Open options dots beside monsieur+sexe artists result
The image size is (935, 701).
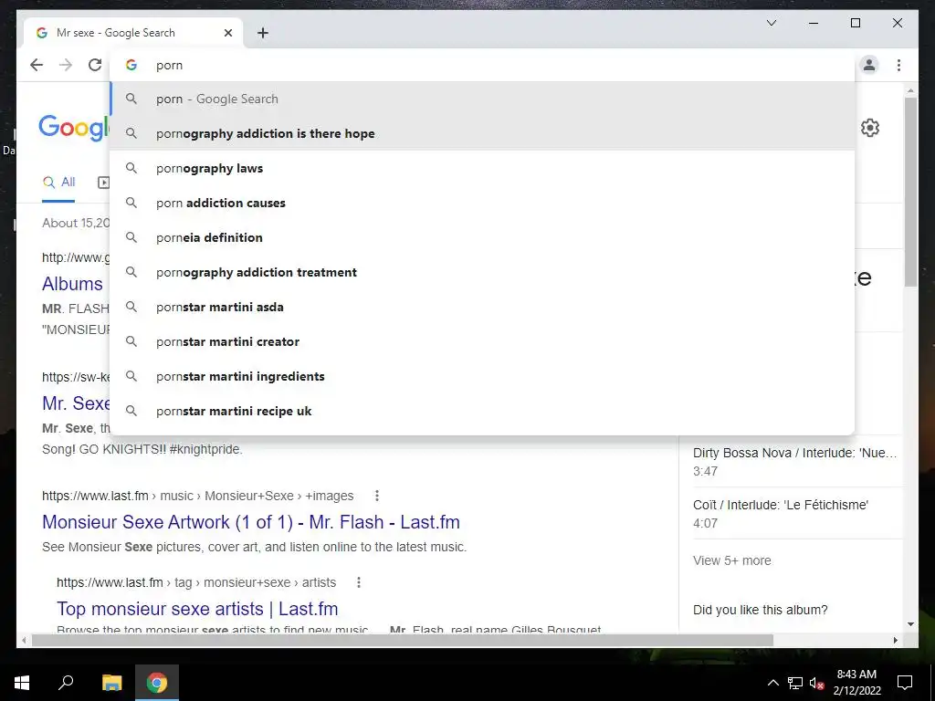(x=358, y=582)
